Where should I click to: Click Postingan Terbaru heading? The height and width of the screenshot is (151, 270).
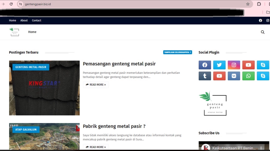click(x=24, y=52)
